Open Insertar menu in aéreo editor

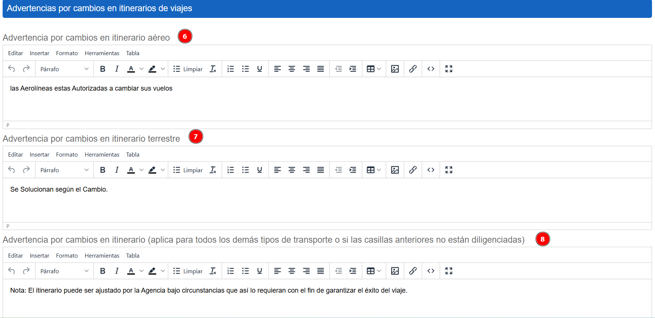pos(39,53)
